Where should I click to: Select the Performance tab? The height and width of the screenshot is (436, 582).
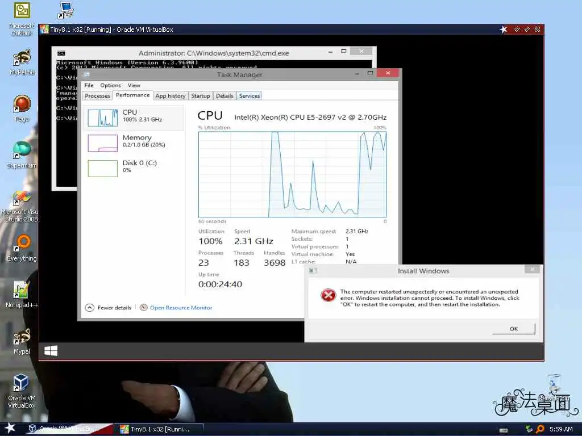132,95
